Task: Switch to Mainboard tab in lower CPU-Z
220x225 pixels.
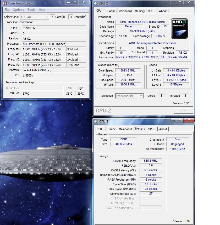Action: pyautogui.click(x=125, y=129)
